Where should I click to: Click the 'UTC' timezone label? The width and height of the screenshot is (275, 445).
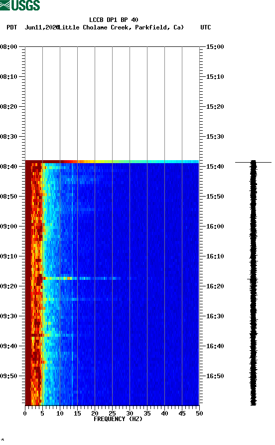coord(206,27)
